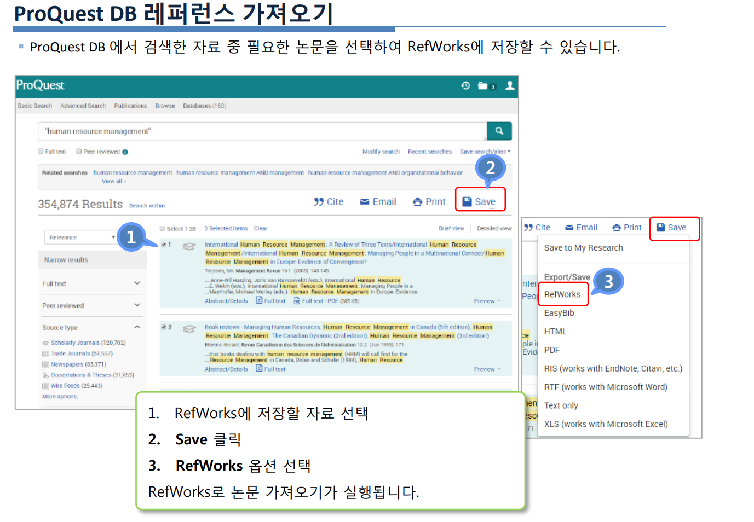Uncheck the checkbox for result 1

(164, 245)
